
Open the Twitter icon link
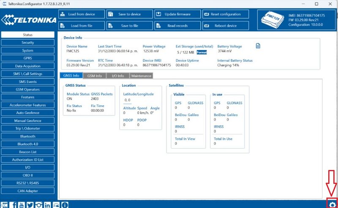point(30,205)
